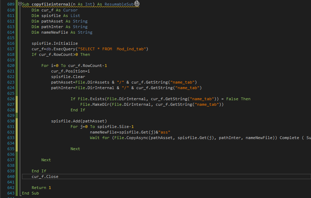Click on 'cur_f.Position=i' statement
The image size is (311, 198).
pyautogui.click(x=71, y=71)
